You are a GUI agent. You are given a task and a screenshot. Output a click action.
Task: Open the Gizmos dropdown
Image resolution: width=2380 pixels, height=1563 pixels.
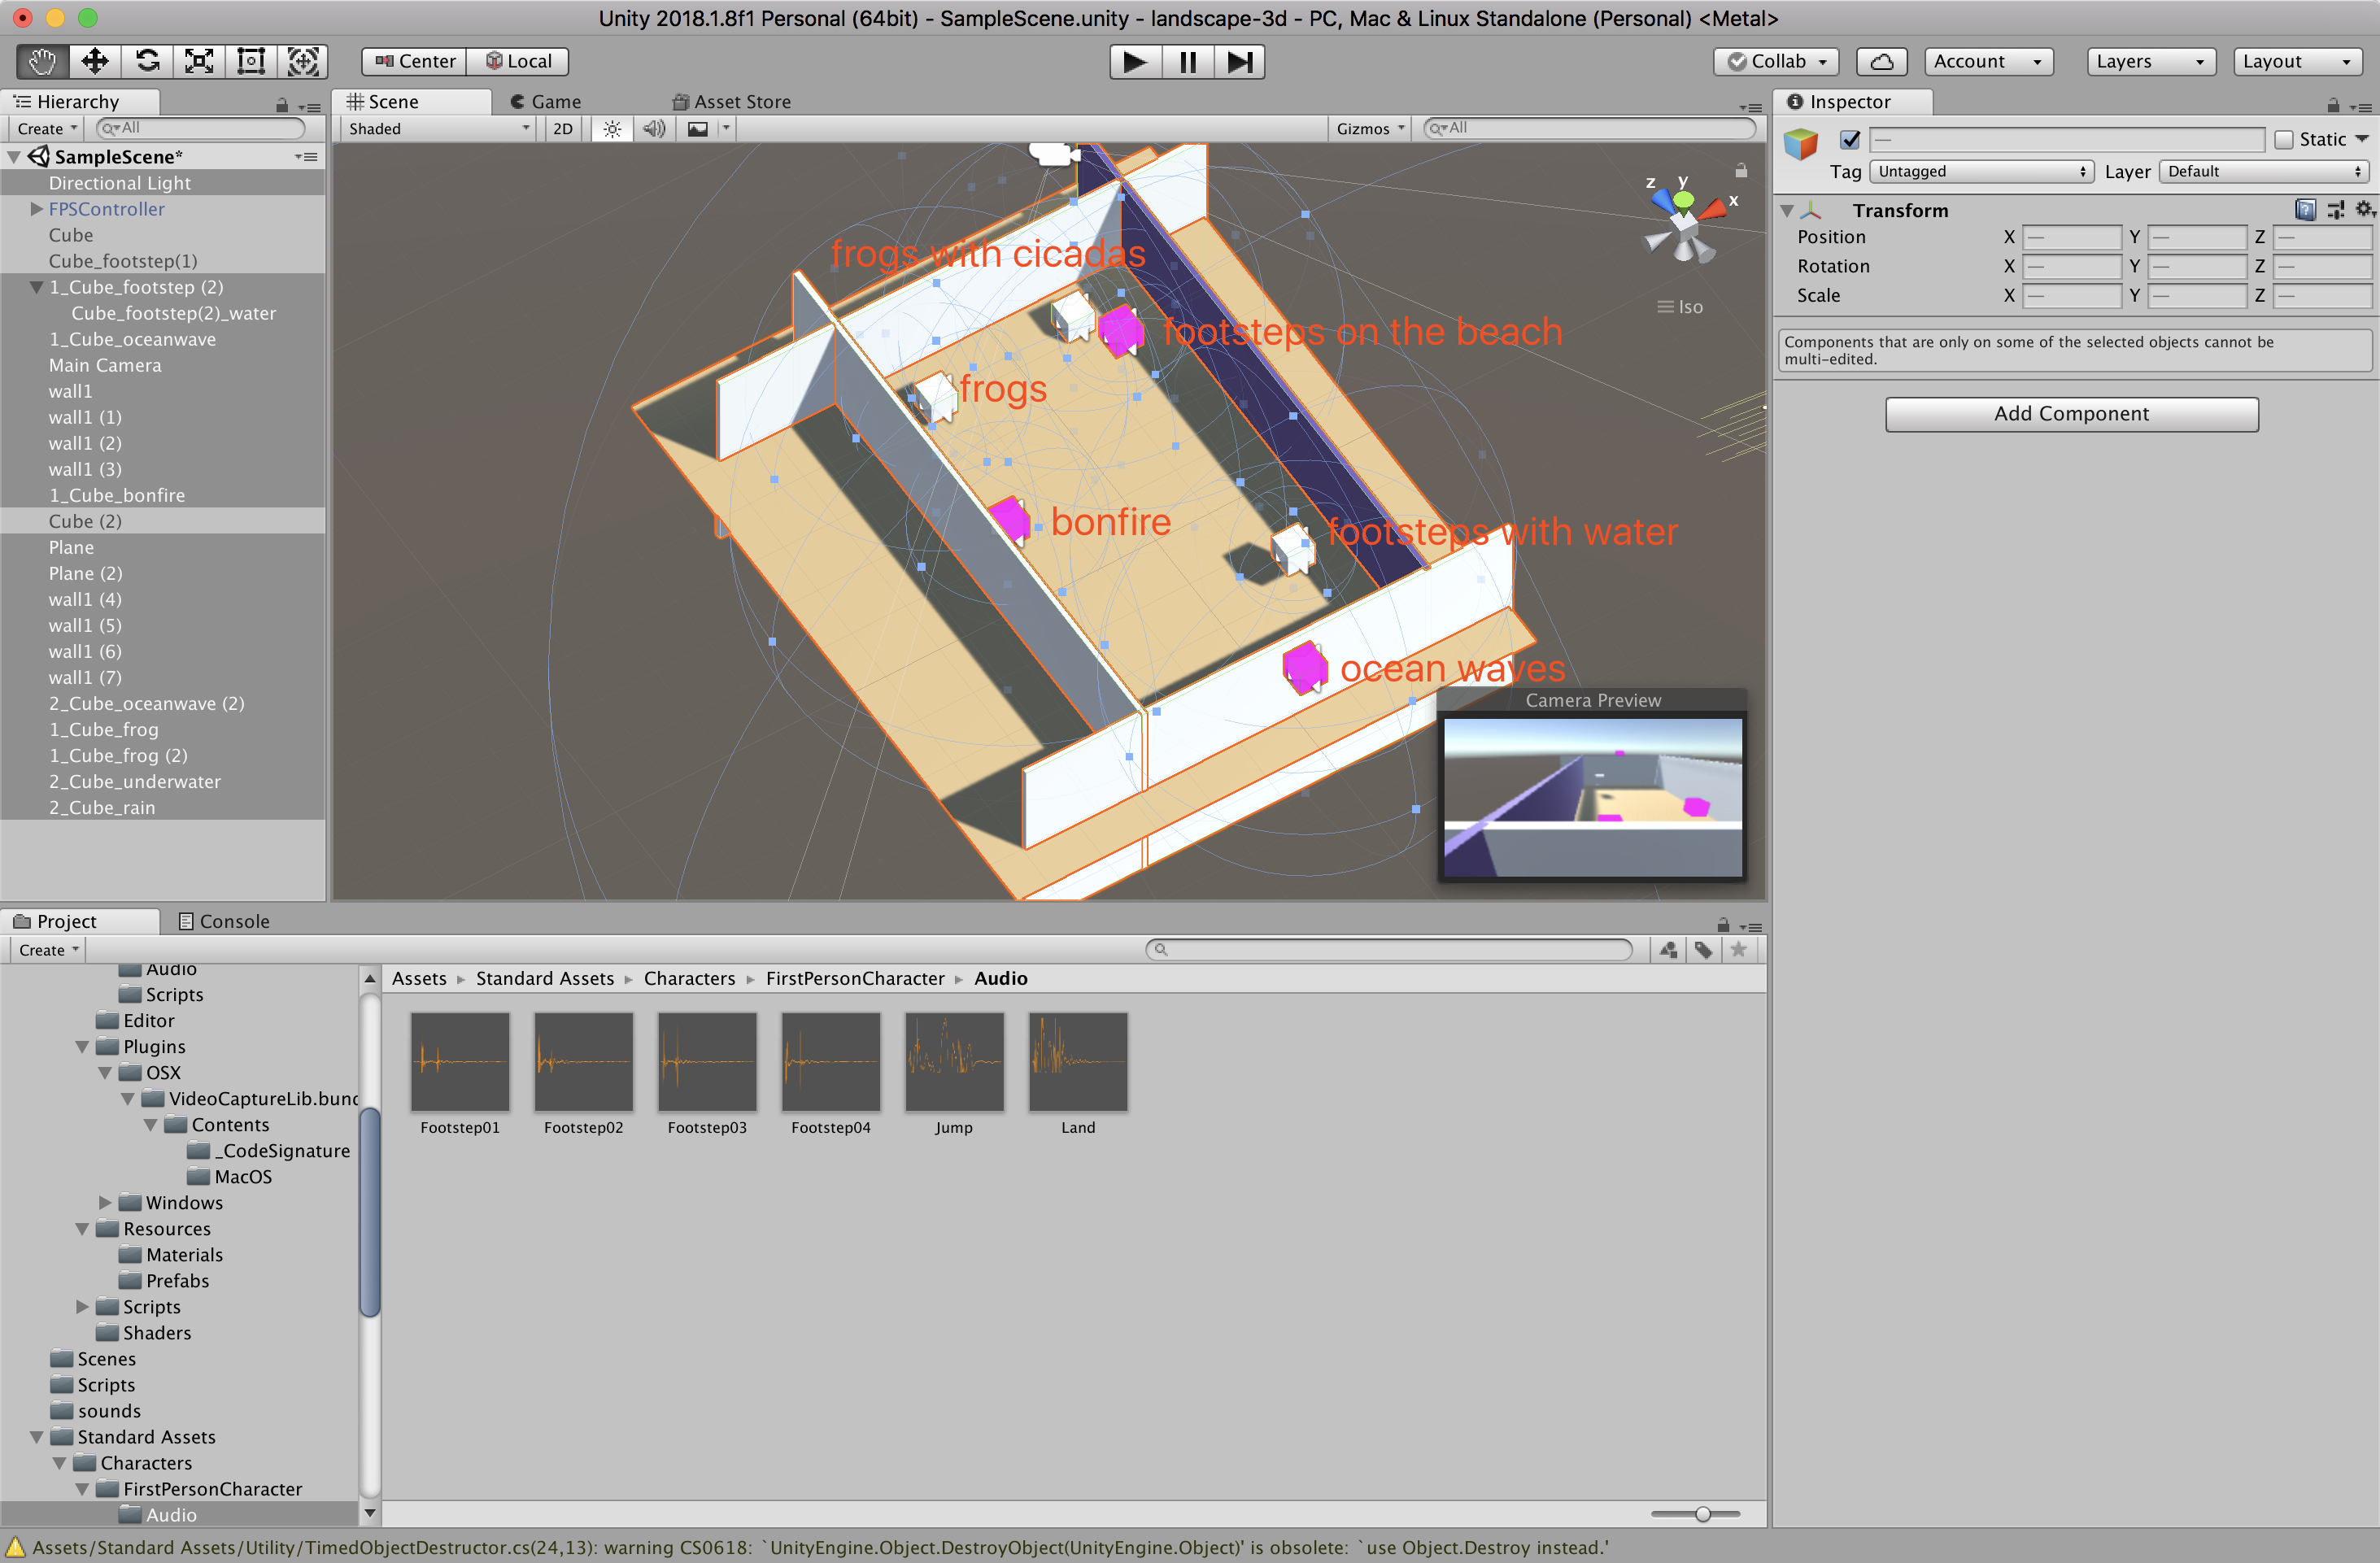click(x=1370, y=129)
